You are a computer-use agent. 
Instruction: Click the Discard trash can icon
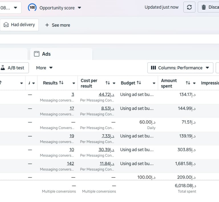tap(204, 7)
